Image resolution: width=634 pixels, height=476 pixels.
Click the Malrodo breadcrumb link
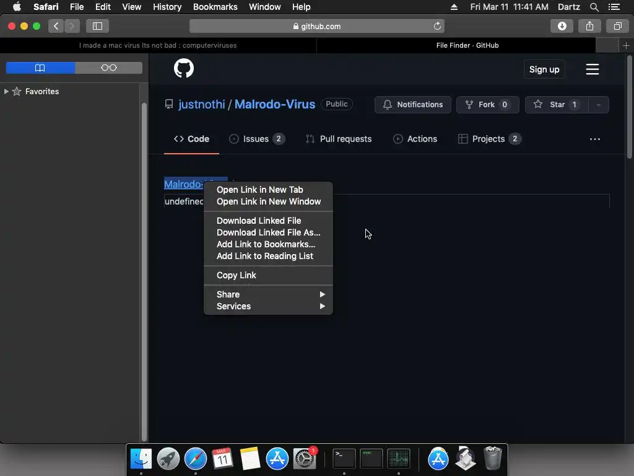(183, 184)
